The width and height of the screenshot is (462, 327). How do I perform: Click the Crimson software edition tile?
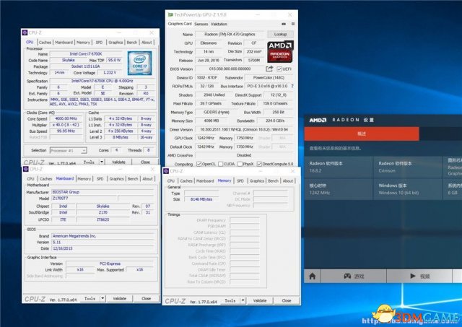(x=407, y=167)
